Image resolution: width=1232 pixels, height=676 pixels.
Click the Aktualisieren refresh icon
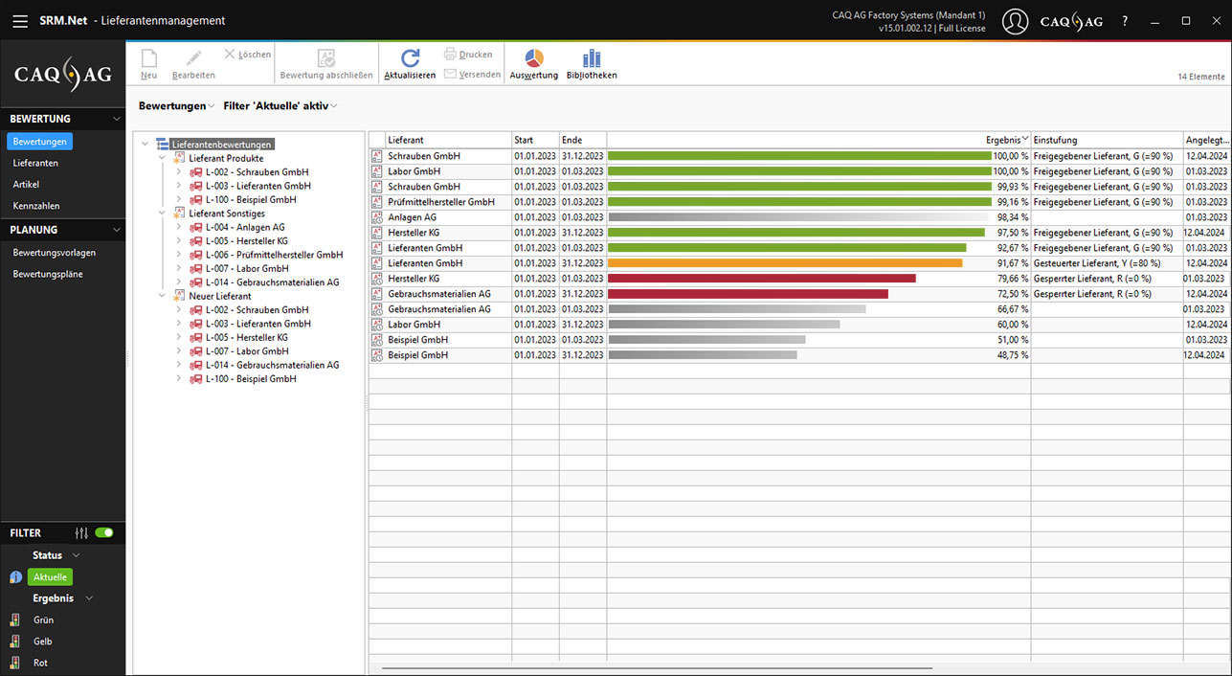tap(410, 59)
